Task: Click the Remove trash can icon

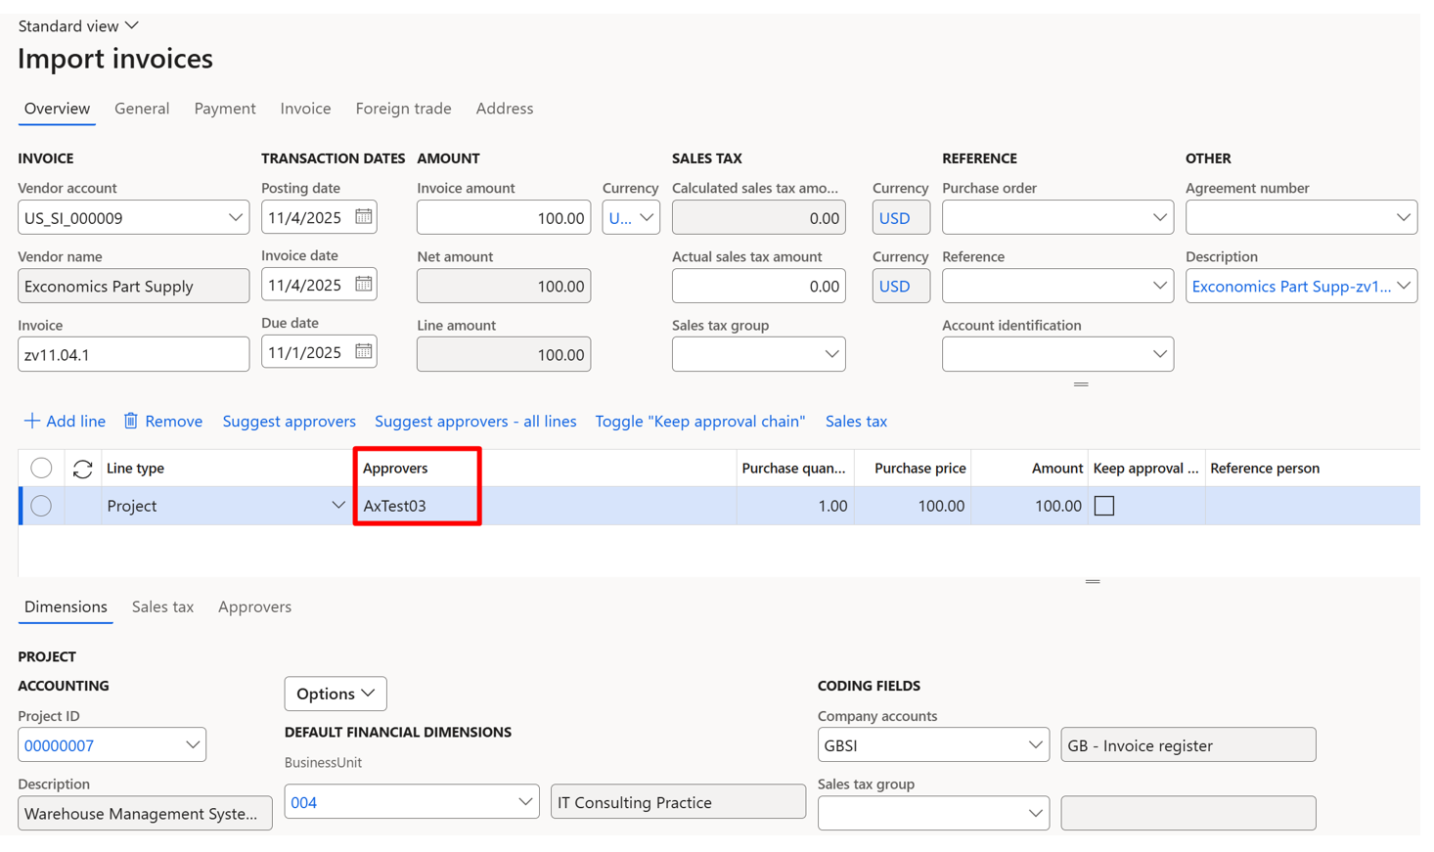Action: tap(131, 421)
